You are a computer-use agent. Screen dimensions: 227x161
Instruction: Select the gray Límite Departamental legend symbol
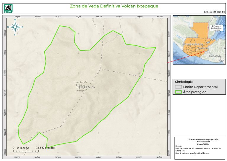(x=178, y=87)
